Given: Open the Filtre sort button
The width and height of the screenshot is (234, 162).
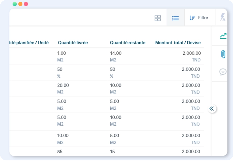Looking at the screenshot, I should [x=199, y=18].
